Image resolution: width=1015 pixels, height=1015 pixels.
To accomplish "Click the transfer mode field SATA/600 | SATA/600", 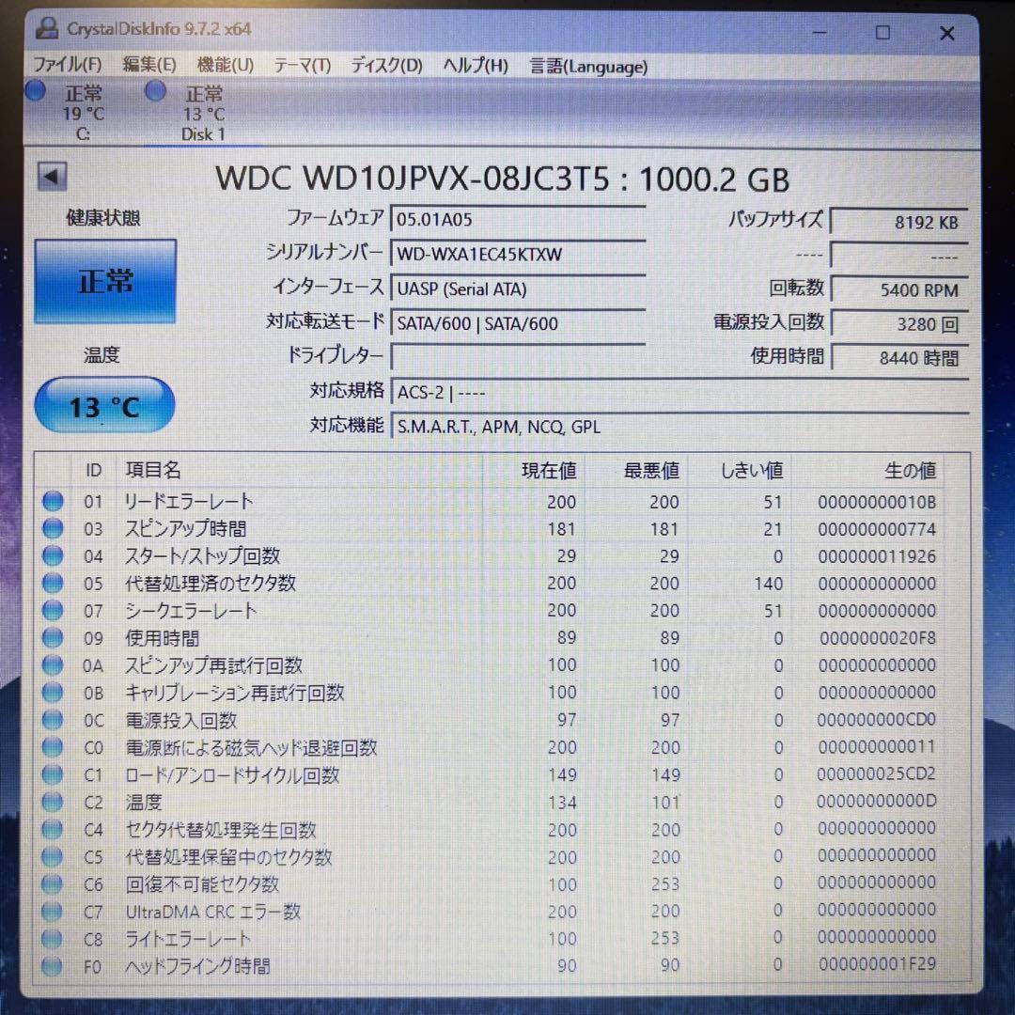I will tap(517, 323).
